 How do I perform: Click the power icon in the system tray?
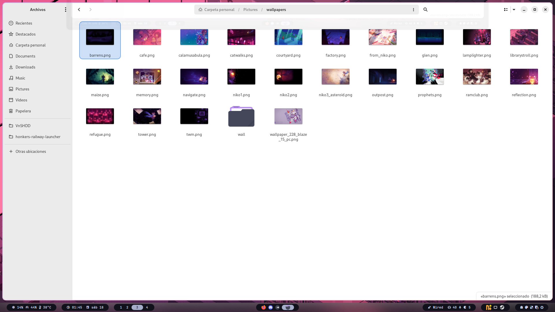(x=542, y=307)
